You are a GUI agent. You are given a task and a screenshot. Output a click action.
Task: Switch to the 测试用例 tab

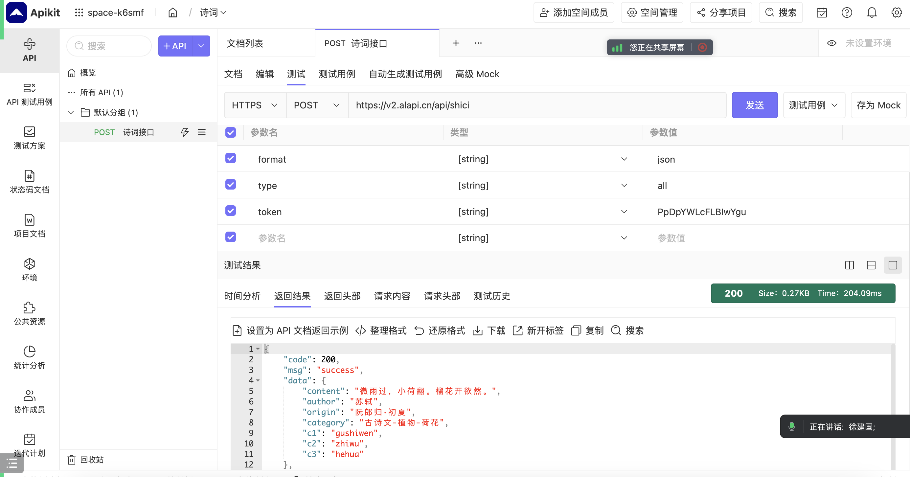tap(337, 74)
